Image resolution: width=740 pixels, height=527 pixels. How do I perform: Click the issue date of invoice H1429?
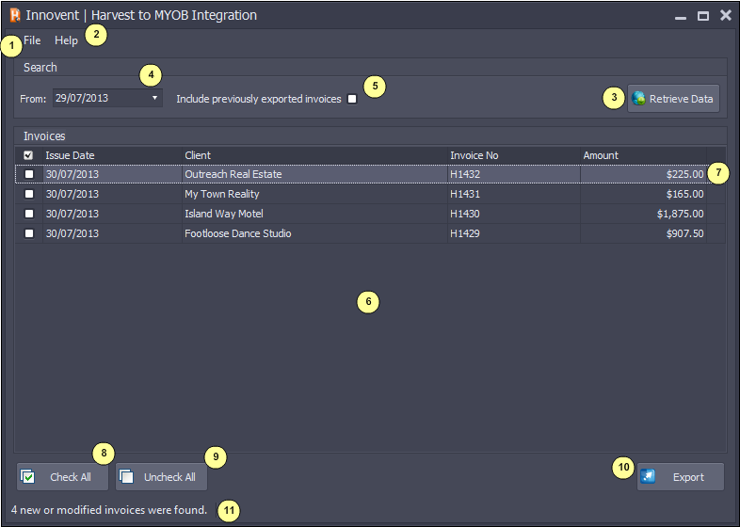[x=112, y=233]
